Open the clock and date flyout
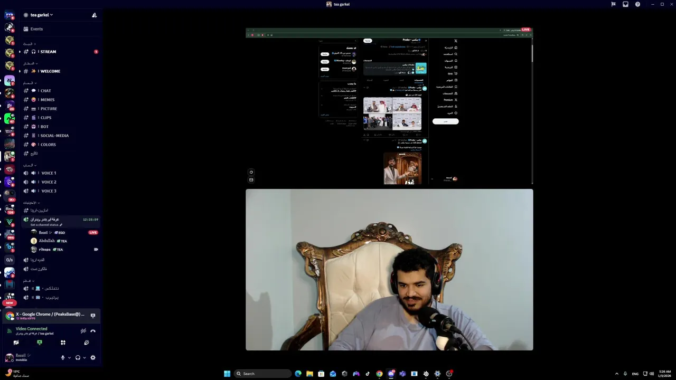676x380 pixels. 664,374
